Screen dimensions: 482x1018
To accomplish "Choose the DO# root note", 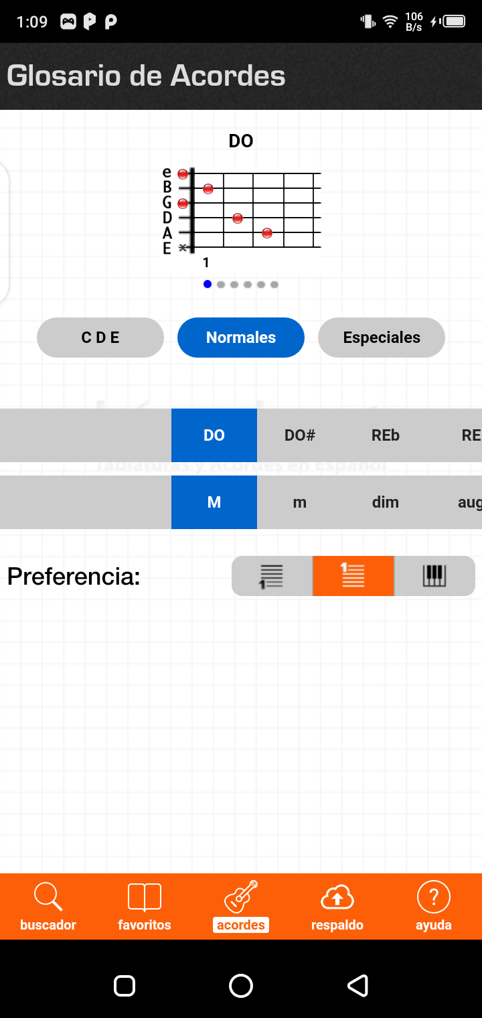I will tap(300, 435).
